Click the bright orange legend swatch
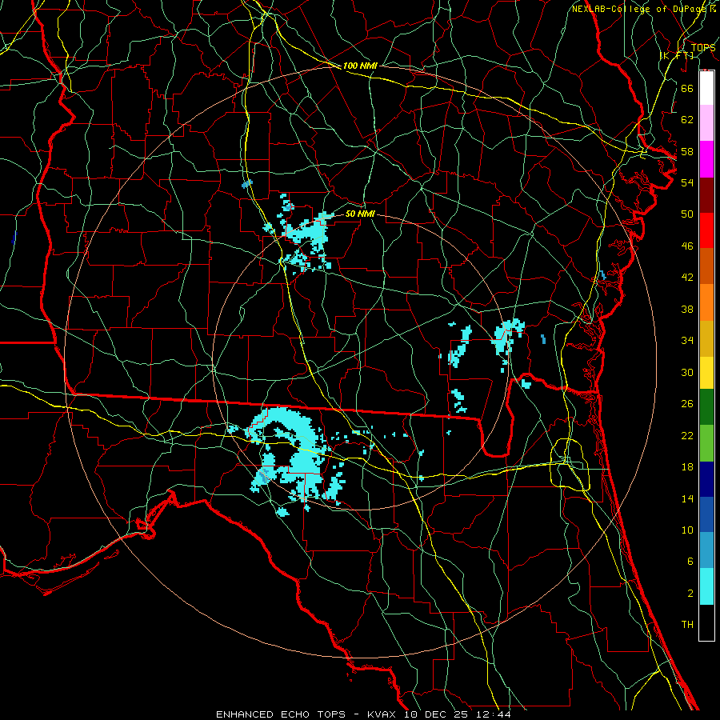 (706, 302)
